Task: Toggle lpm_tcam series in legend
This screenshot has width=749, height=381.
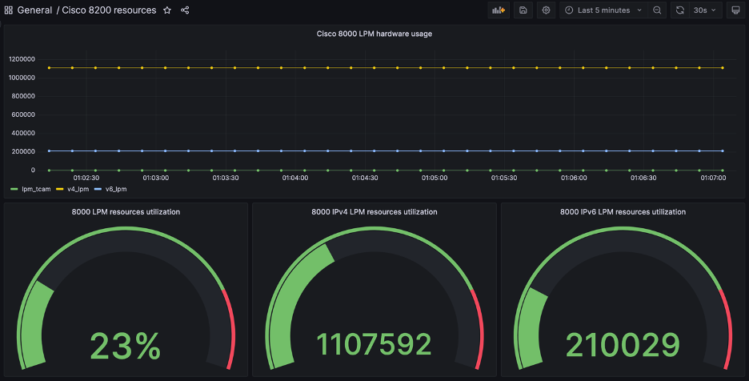Action: tap(36, 190)
